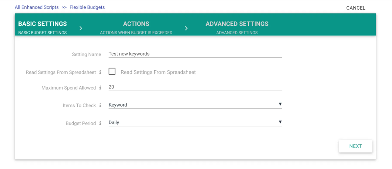Viewport: 392px width, 169px height.
Task: Expand the Budget Period dropdown arrow
Action: 280,122
